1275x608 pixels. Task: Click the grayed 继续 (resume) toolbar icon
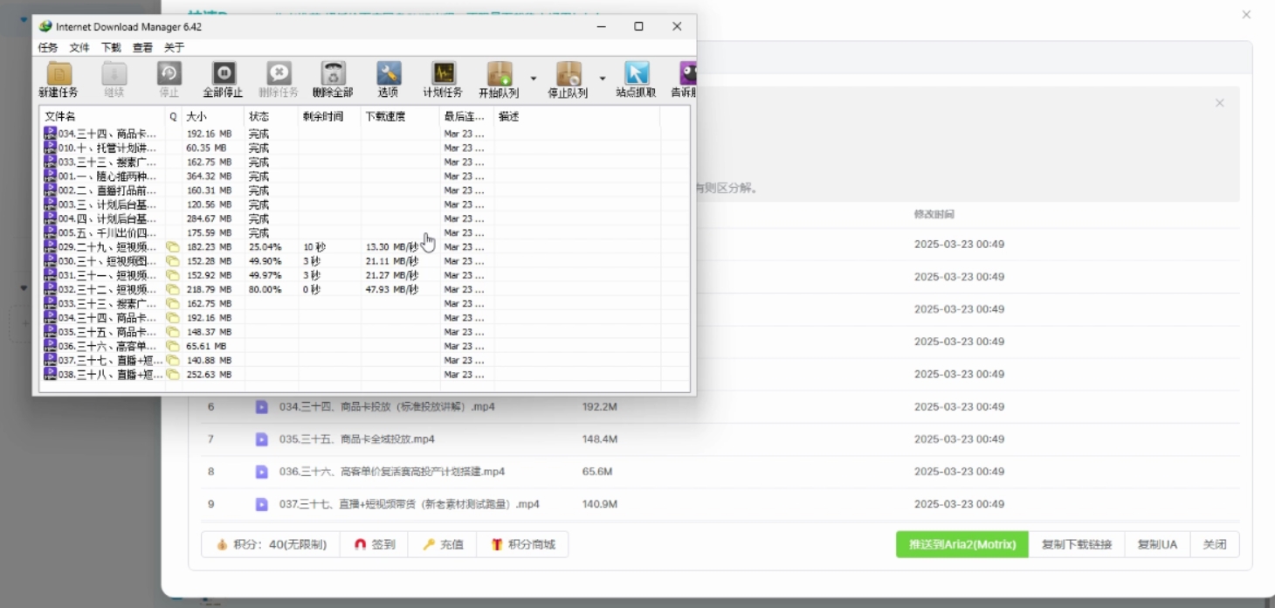click(x=114, y=73)
